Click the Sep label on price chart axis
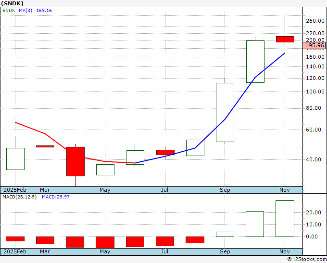 pos(225,190)
